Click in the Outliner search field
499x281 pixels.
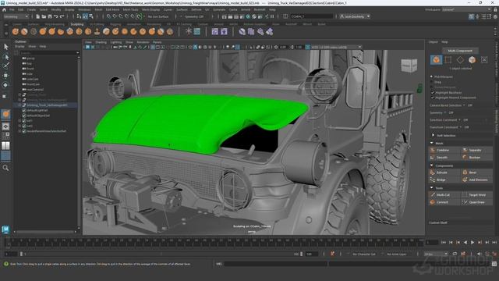49,53
